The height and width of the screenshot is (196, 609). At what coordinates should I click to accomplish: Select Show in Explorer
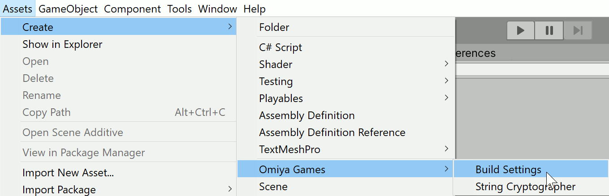point(62,44)
